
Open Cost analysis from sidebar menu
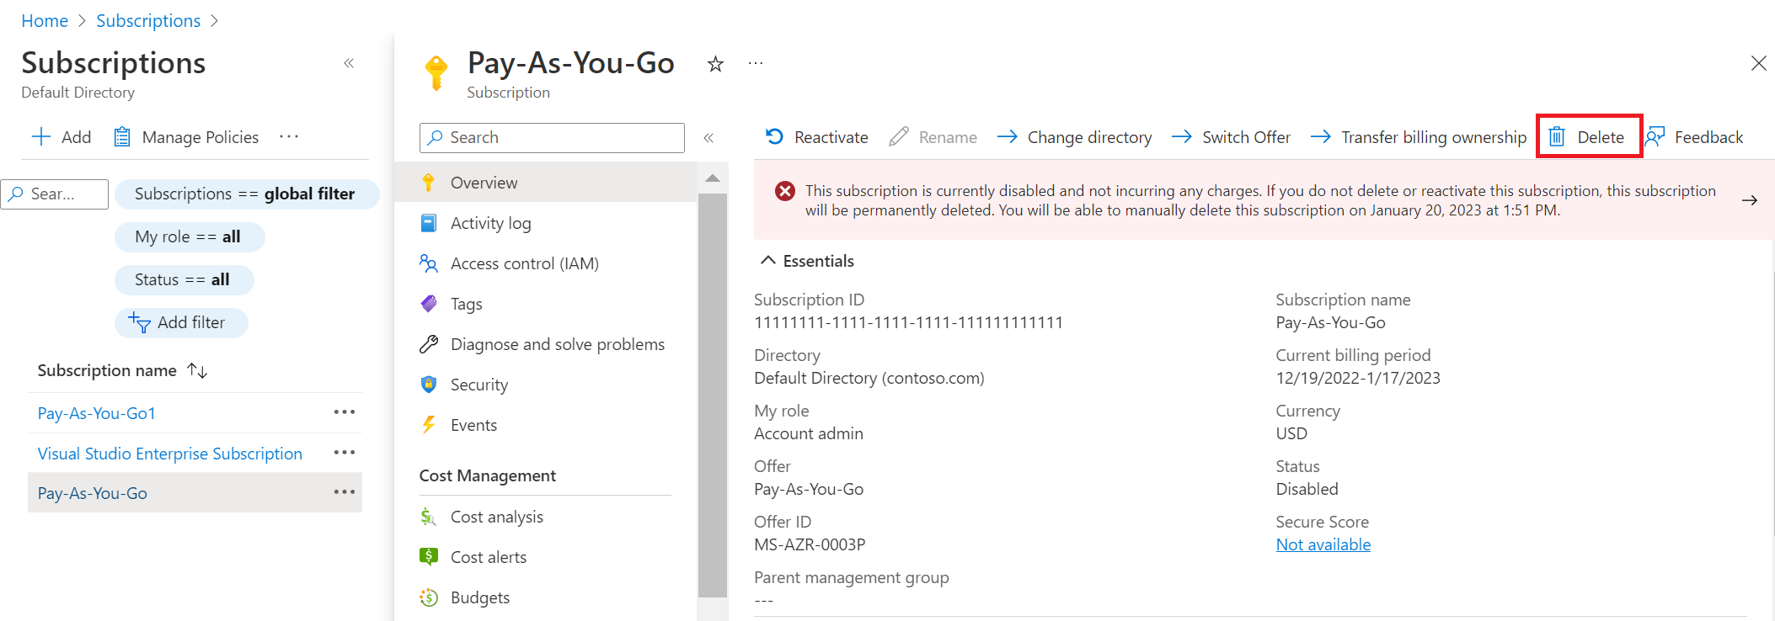point(496,517)
